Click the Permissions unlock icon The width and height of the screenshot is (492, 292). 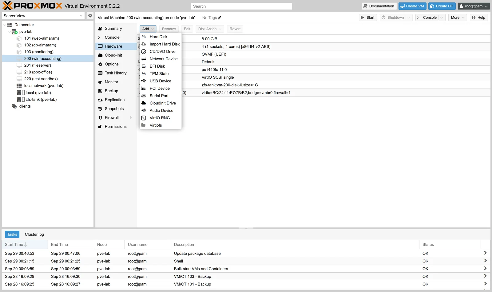(100, 127)
